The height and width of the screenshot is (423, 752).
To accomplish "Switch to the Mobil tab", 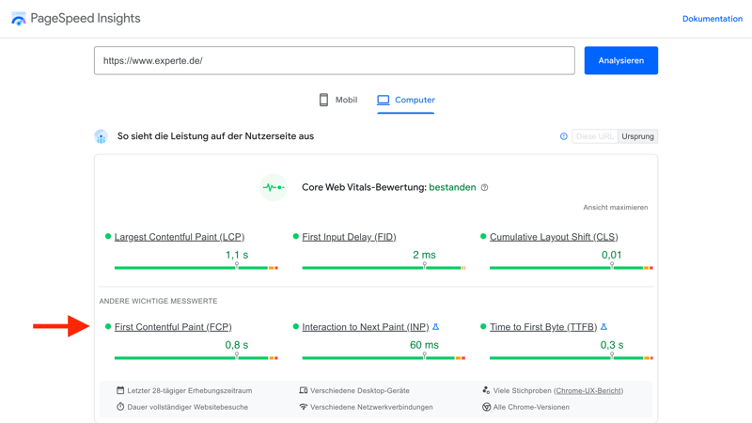I will (337, 100).
